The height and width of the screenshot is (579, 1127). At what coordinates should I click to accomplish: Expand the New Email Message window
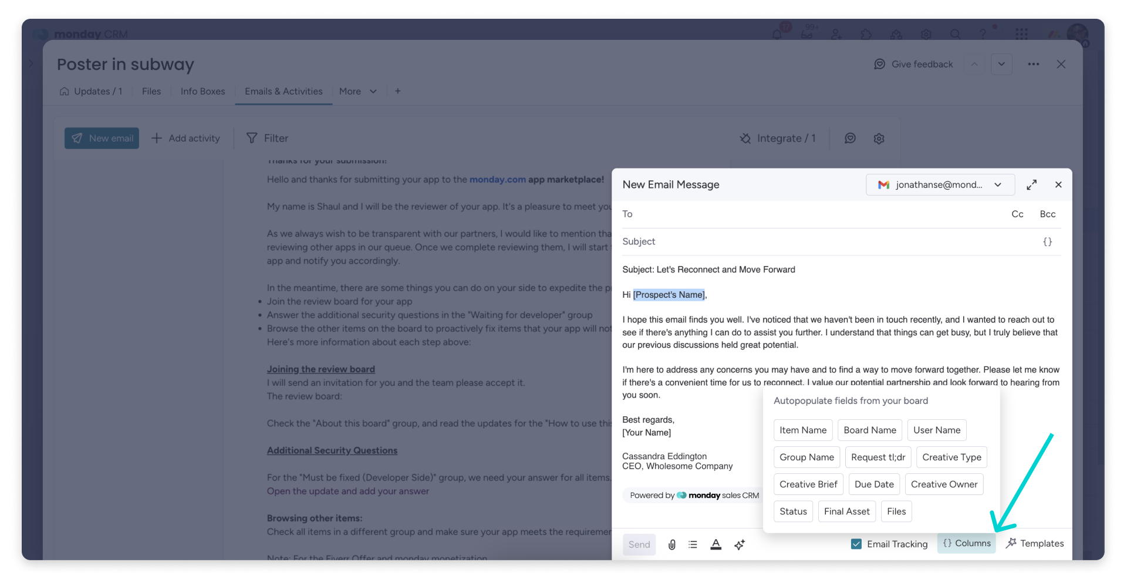click(1031, 184)
